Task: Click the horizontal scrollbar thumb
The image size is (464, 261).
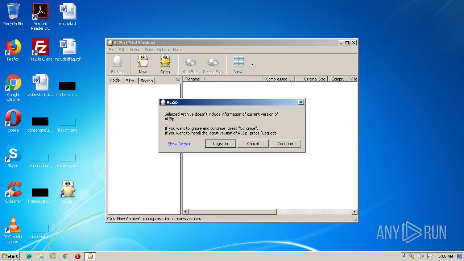Action: click(x=232, y=212)
